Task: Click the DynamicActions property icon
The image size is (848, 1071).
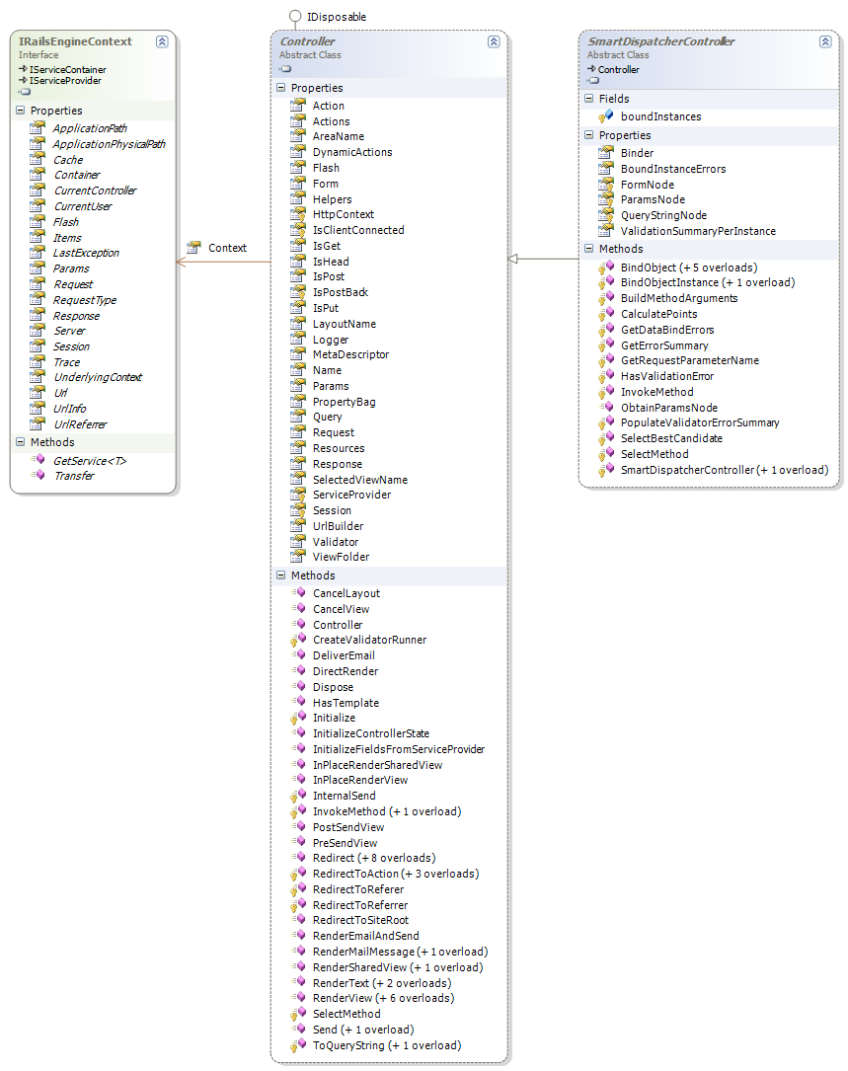Action: [x=298, y=152]
